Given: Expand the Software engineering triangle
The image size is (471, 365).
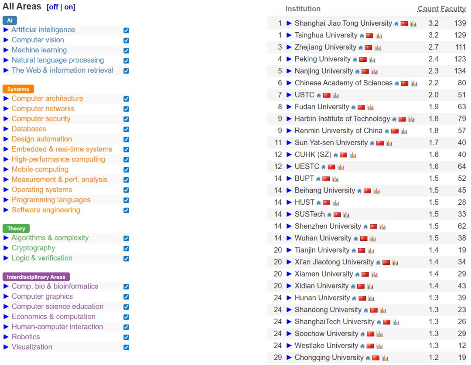Looking at the screenshot, I should pos(6,210).
